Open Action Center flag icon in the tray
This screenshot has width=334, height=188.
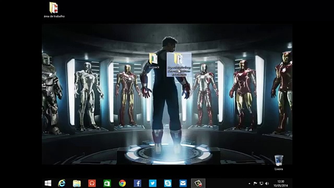255,183
